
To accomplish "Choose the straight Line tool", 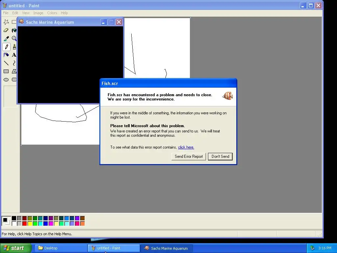I will point(6,63).
